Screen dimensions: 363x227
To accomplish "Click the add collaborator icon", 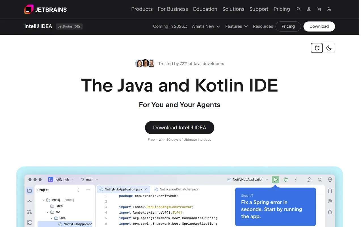I will (310, 180).
